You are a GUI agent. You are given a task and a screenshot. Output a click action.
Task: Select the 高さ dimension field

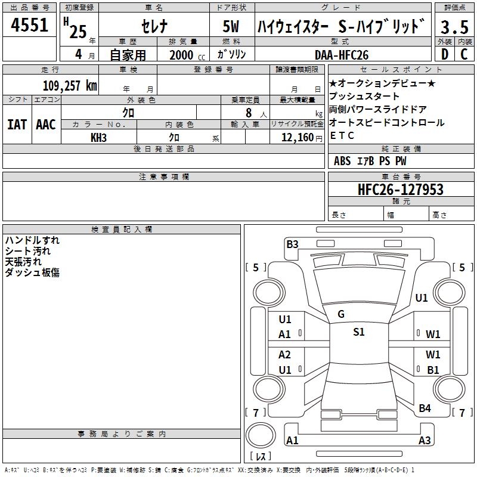[x=451, y=215]
